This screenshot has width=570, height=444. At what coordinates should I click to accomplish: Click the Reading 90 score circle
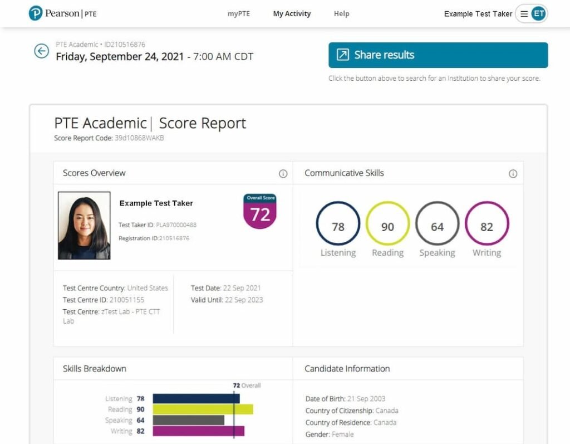pyautogui.click(x=387, y=223)
